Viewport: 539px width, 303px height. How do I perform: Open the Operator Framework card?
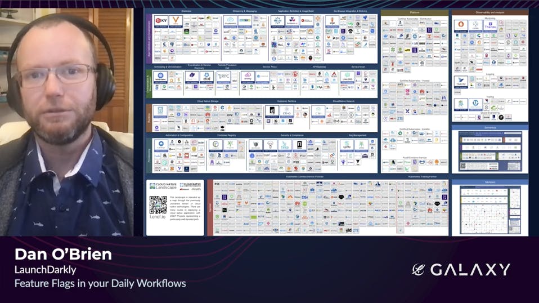point(307,21)
